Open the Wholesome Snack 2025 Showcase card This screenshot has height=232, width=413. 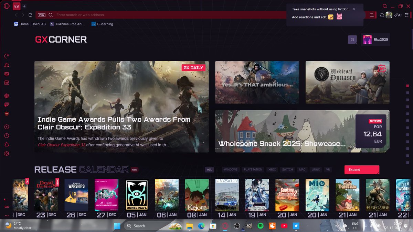[x=302, y=131]
